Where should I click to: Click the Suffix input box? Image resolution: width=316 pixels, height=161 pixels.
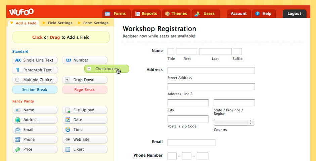(x=237, y=51)
